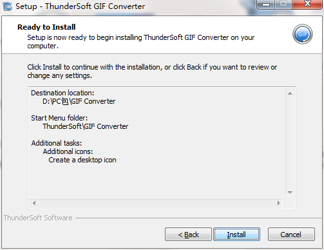Click the vertical scrollbar track in the summary box
Viewport: 324px width, 250px height.
coord(290,143)
